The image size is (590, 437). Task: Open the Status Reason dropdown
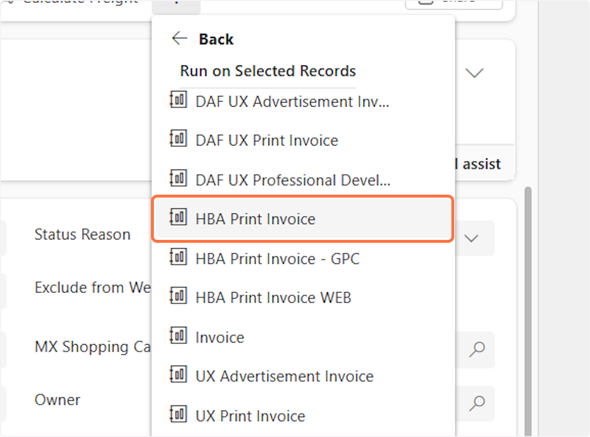click(472, 238)
